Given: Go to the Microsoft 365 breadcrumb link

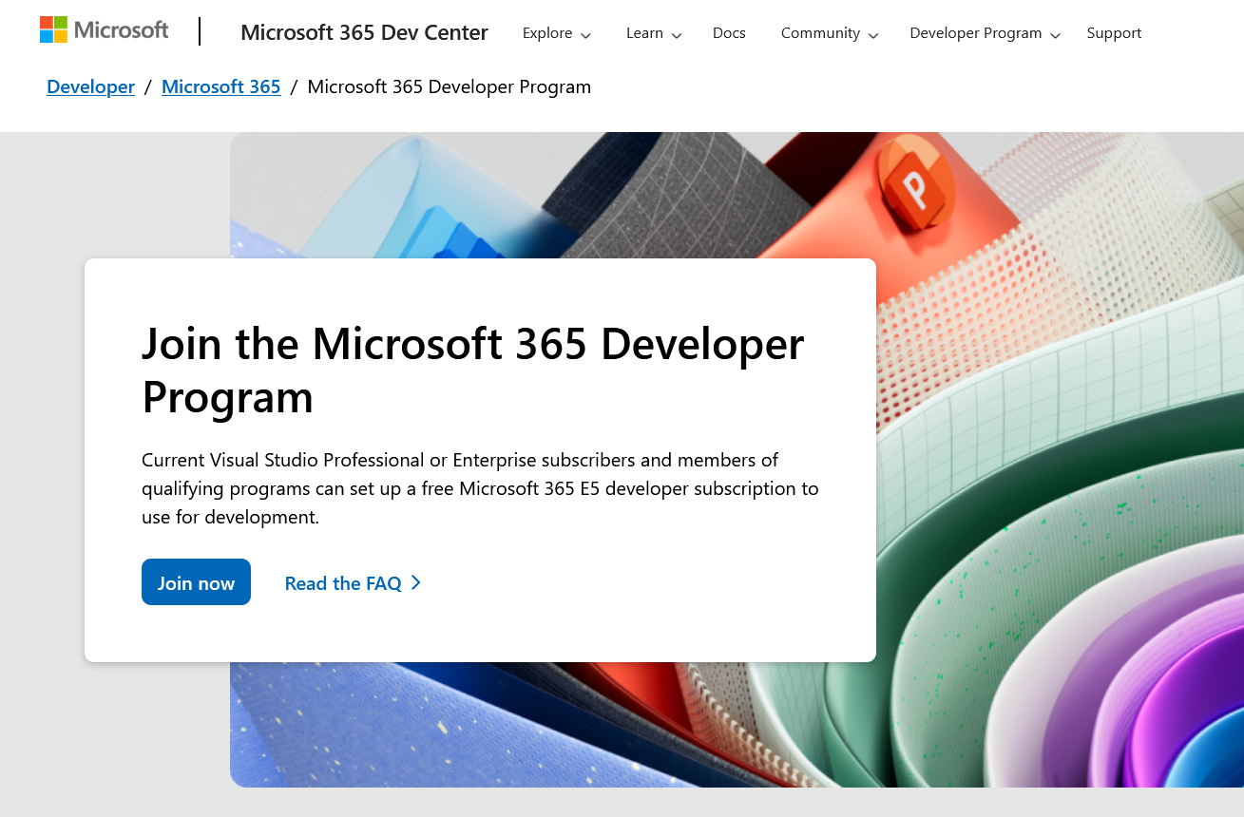Looking at the screenshot, I should point(220,86).
